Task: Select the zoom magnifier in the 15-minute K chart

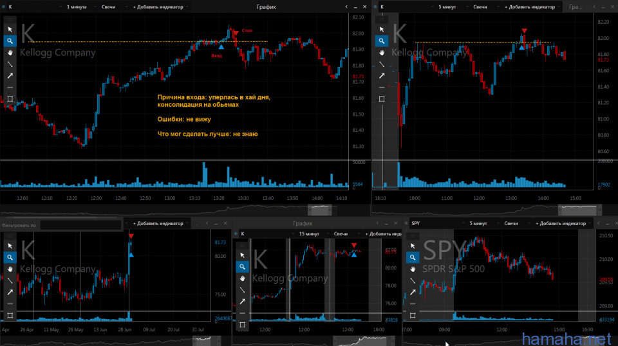Action: tap(242, 267)
